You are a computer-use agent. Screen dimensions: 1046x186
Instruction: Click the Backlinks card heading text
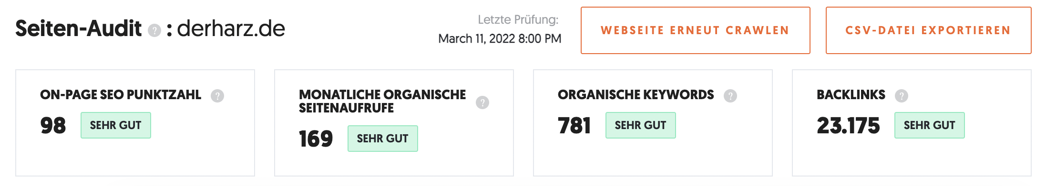[851, 95]
